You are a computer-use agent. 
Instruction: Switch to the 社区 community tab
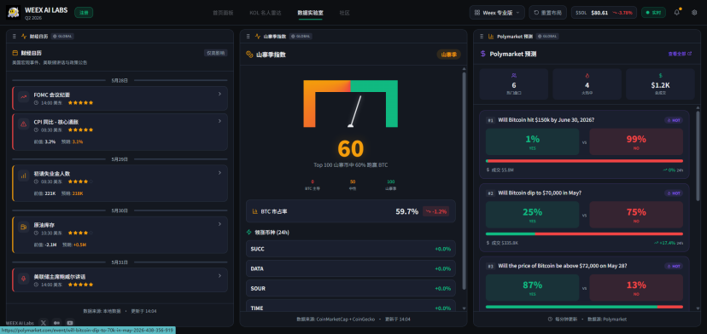(344, 13)
